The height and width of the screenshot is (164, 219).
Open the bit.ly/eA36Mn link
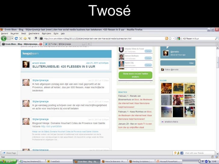(51, 126)
